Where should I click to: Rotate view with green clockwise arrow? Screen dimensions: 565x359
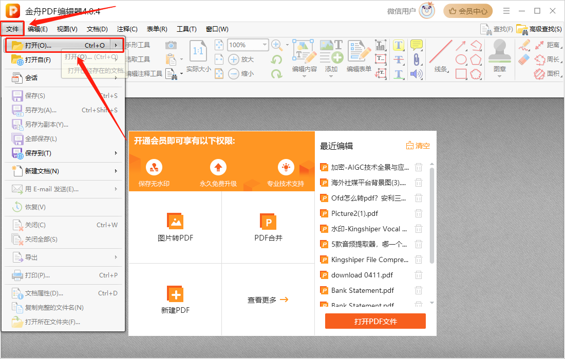(277, 74)
